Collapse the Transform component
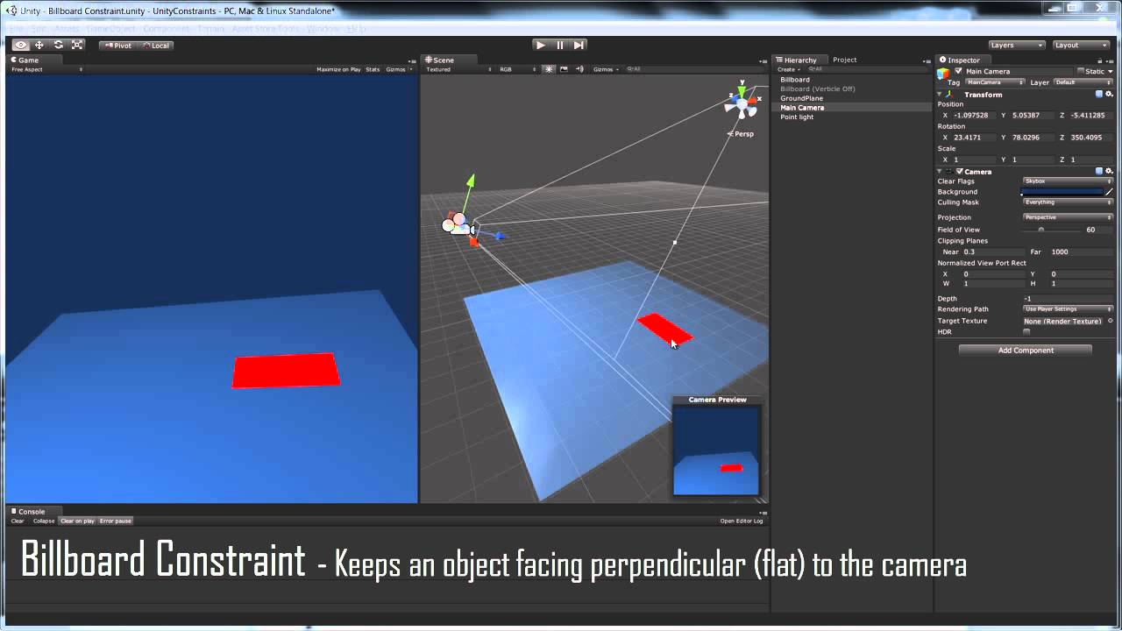Viewport: 1122px width, 631px height. pos(941,95)
